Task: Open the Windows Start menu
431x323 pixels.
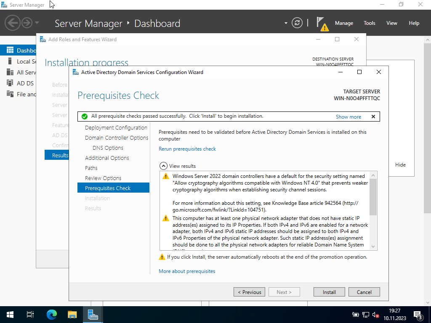Action: click(x=10, y=315)
